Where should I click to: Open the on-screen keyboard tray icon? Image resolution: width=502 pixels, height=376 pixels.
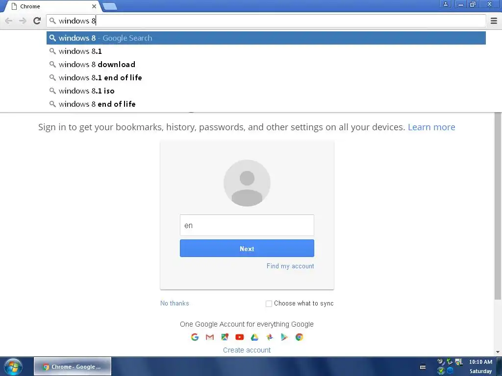(423, 367)
